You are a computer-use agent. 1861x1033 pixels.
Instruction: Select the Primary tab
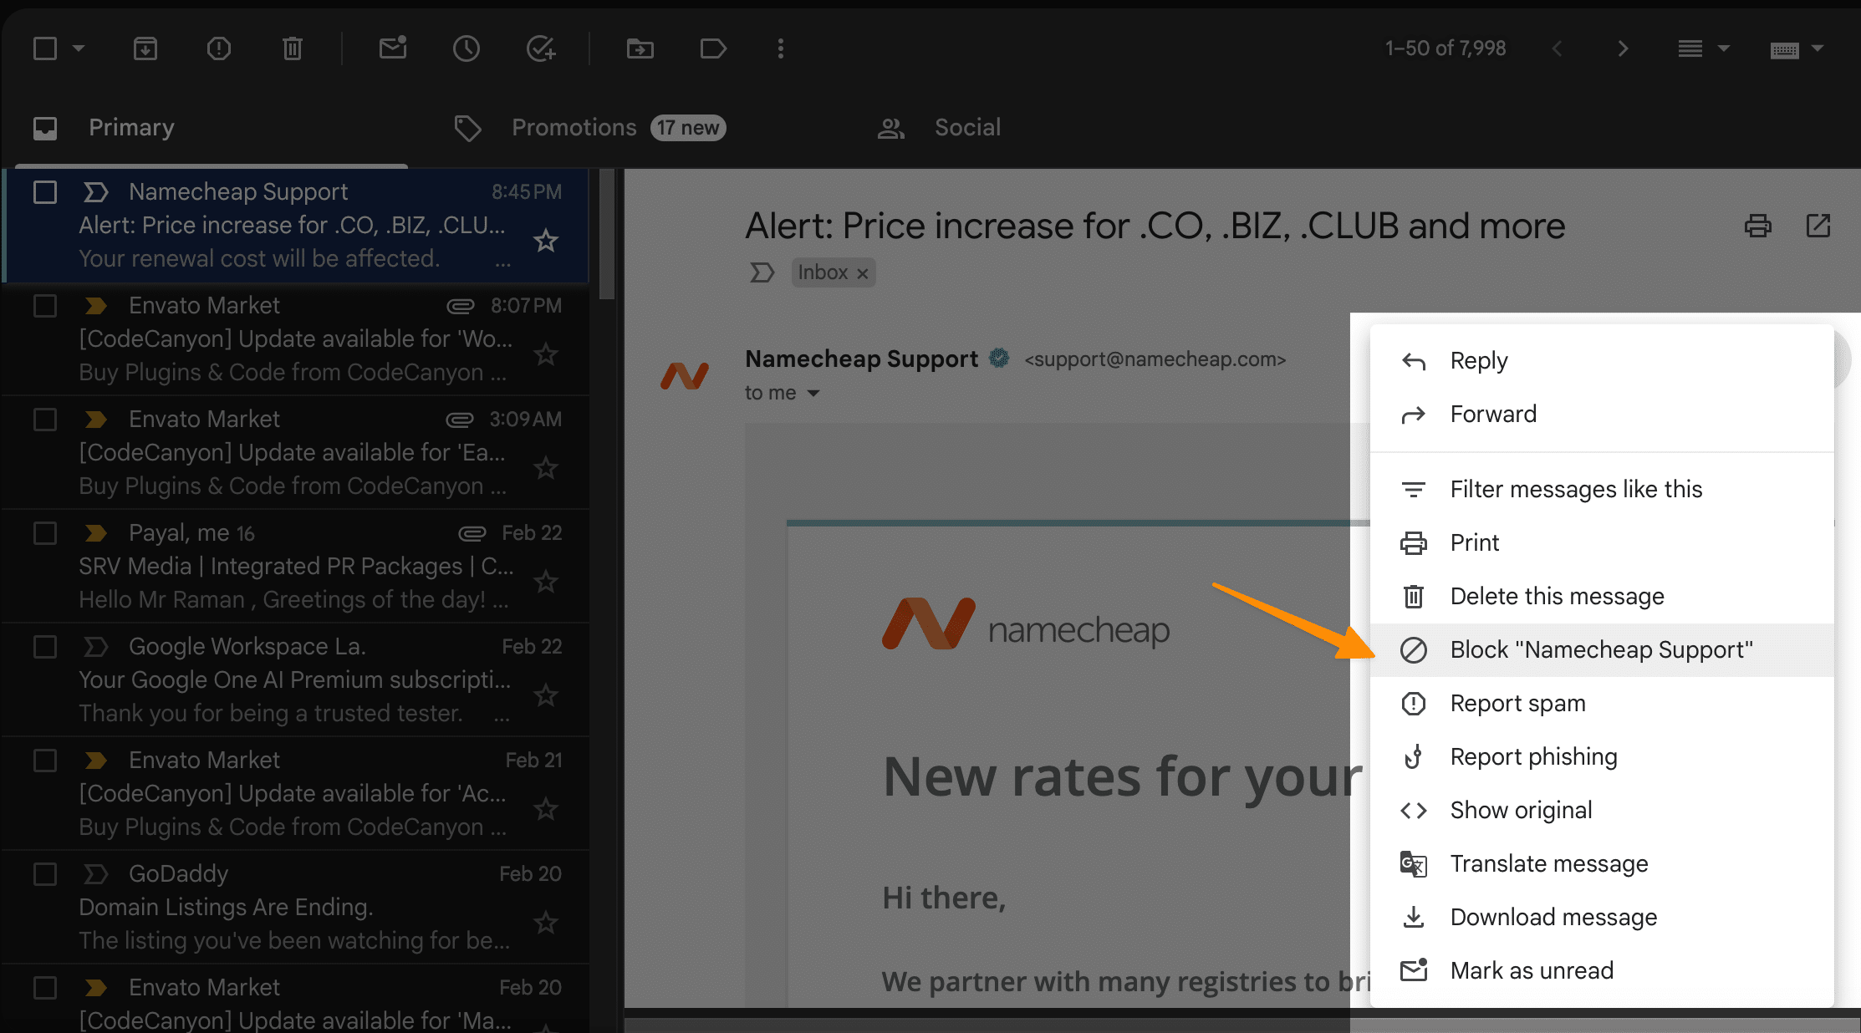131,126
